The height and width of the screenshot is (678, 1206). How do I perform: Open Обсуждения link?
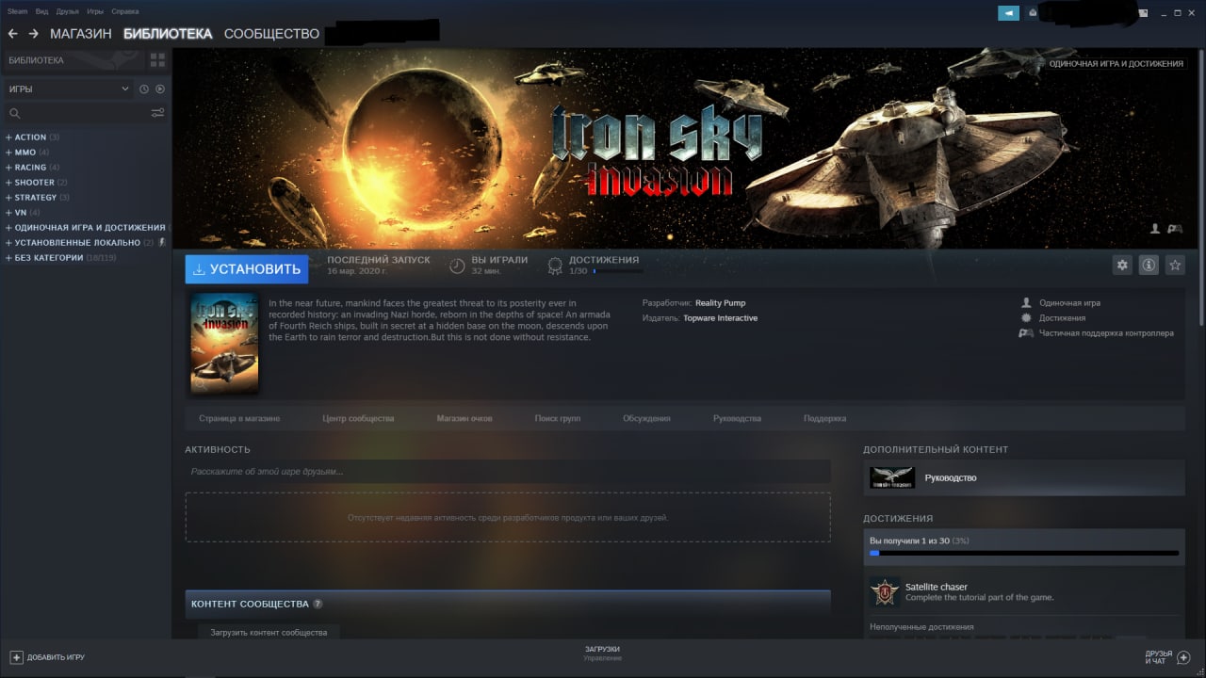click(x=646, y=418)
